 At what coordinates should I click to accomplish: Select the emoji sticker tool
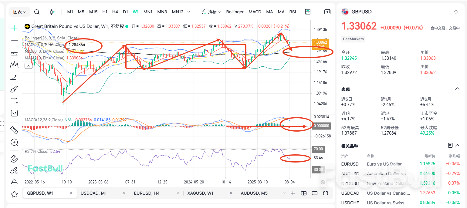tap(14, 113)
